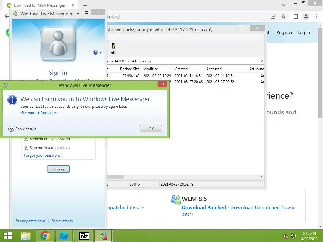Viewport: 323px width, 242px height.
Task: Click the Sign in button in Messenger
Action: (58, 169)
